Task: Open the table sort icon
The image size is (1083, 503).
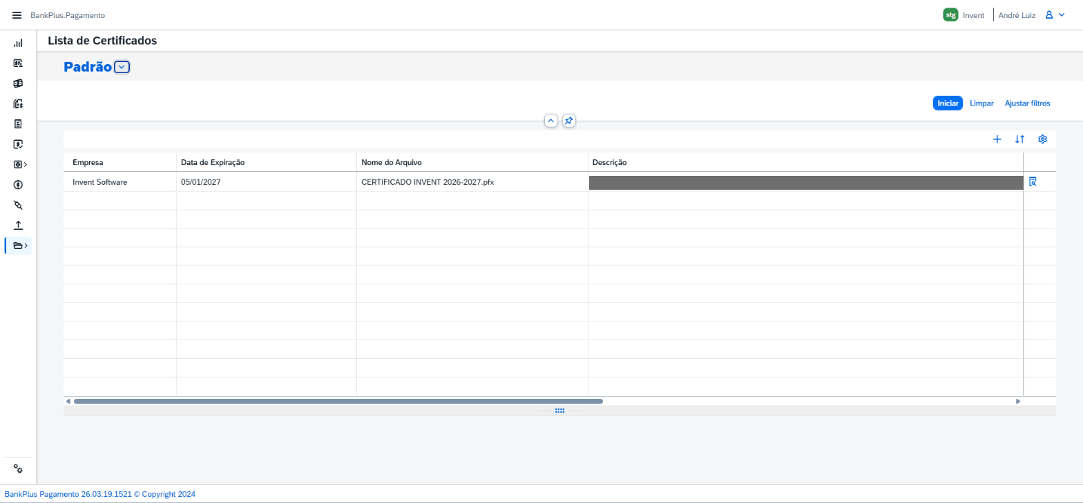Action: point(1019,139)
